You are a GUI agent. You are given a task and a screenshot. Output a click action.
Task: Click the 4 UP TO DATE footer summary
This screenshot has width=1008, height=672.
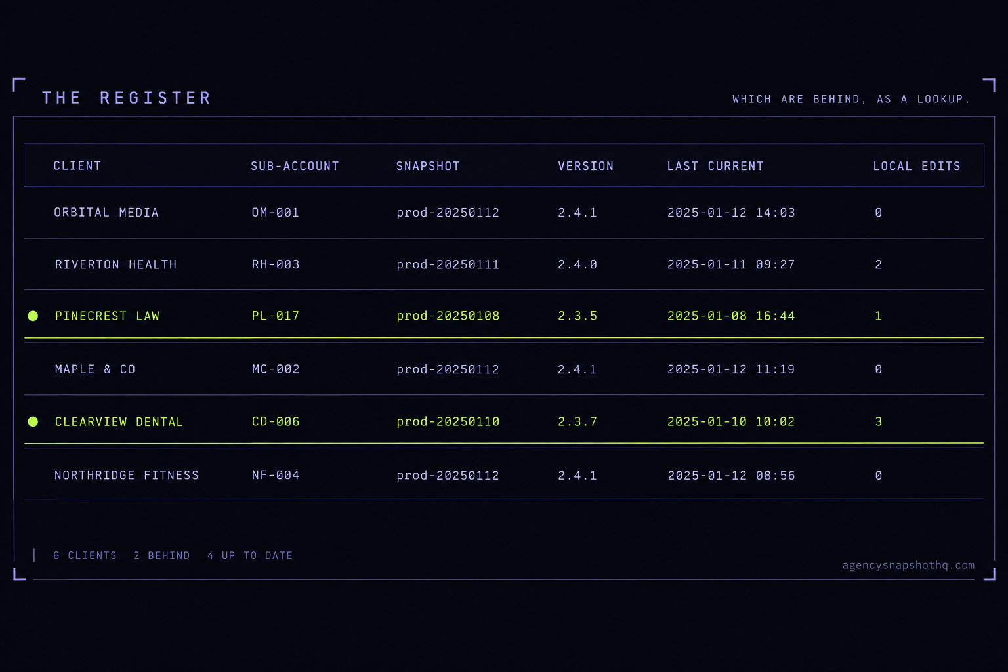[x=250, y=556]
